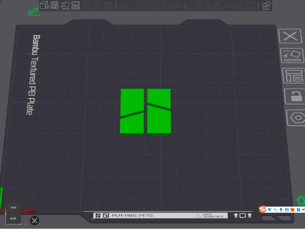Screen dimensions: 305x229
Task: Open the Sogou skin shirt icon
Action: [292, 209]
